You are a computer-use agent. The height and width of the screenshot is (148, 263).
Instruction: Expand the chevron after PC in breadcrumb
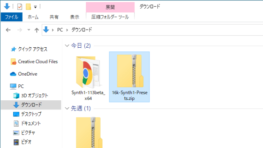click(x=67, y=30)
